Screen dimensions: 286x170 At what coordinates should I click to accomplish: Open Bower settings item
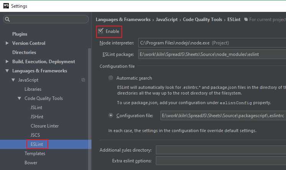[x=31, y=162]
